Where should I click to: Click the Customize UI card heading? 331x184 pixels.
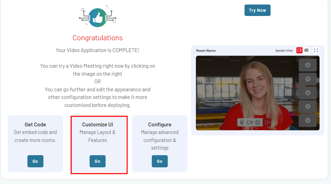[98, 125]
